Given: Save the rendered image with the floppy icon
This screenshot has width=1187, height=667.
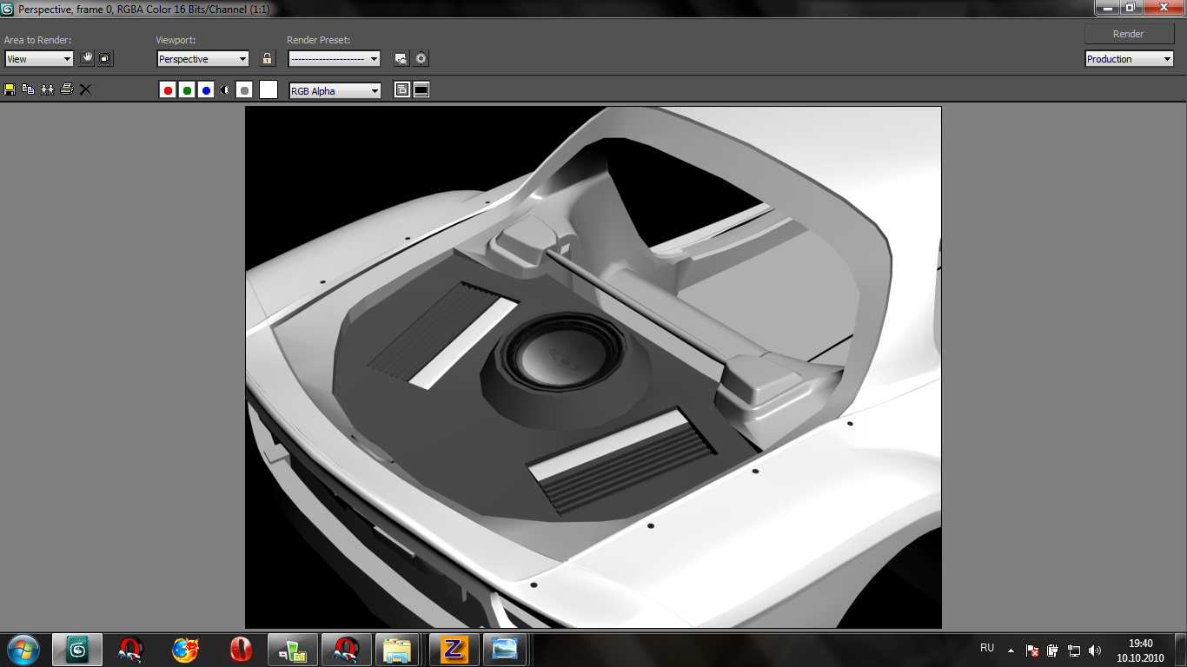Looking at the screenshot, I should pos(10,89).
